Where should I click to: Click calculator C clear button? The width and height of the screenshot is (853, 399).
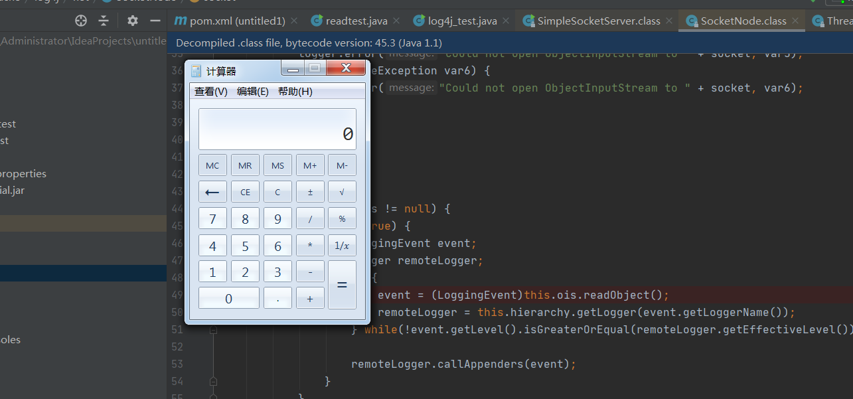[x=277, y=192]
